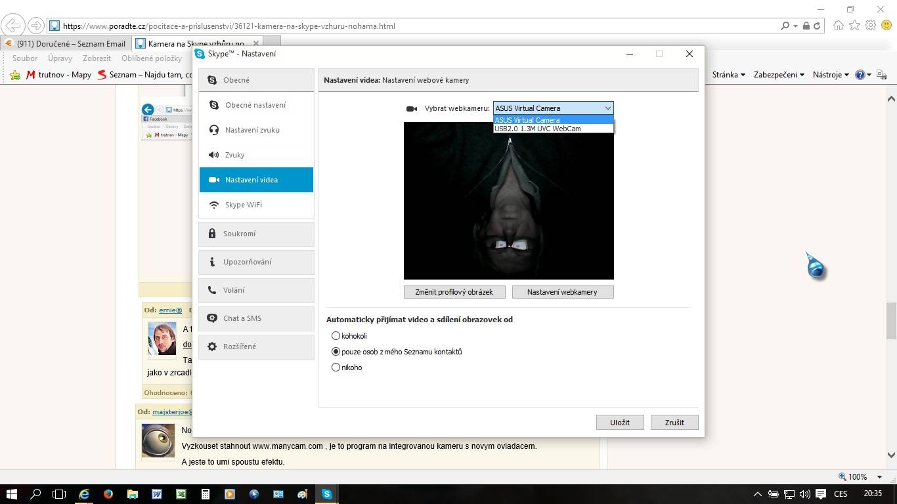Open Calculator from the taskbar

206,493
